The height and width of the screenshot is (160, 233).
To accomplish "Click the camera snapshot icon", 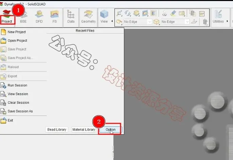I will coord(182,13).
